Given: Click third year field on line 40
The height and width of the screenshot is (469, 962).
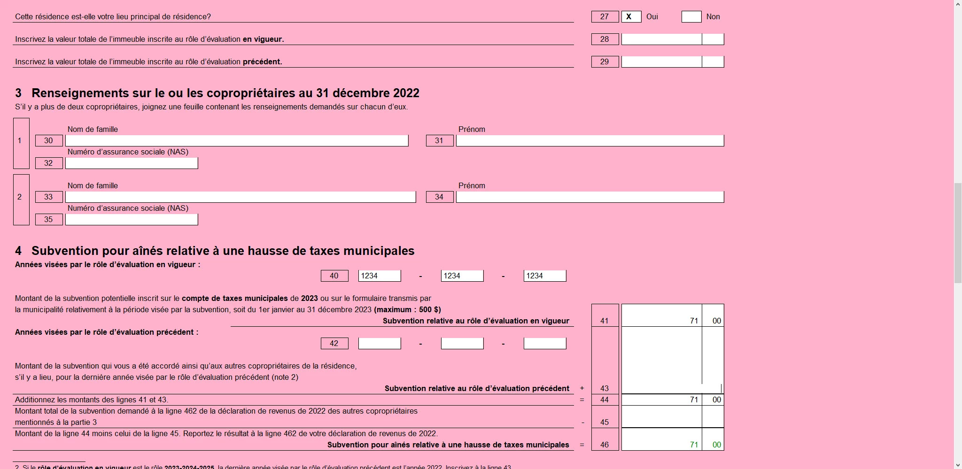Looking at the screenshot, I should point(545,276).
